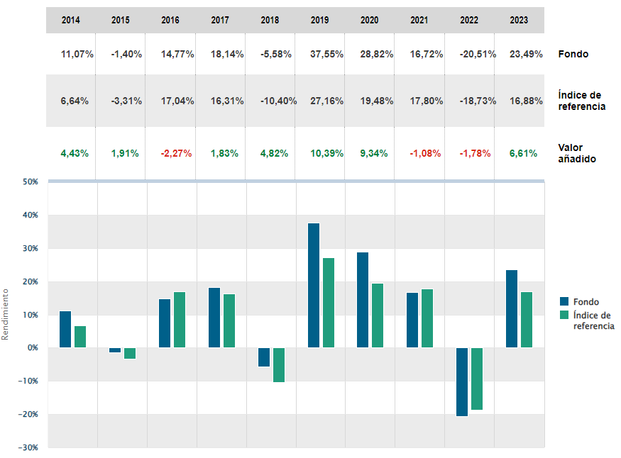Click the Rendimiento axis title
The width and height of the screenshot is (621, 458).
6,313
